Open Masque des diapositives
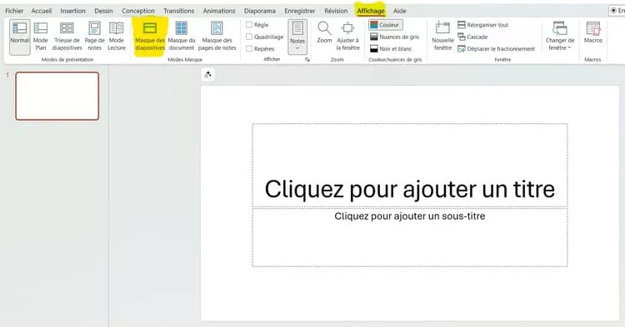Screen dimensions: 625x327 (x=150, y=37)
